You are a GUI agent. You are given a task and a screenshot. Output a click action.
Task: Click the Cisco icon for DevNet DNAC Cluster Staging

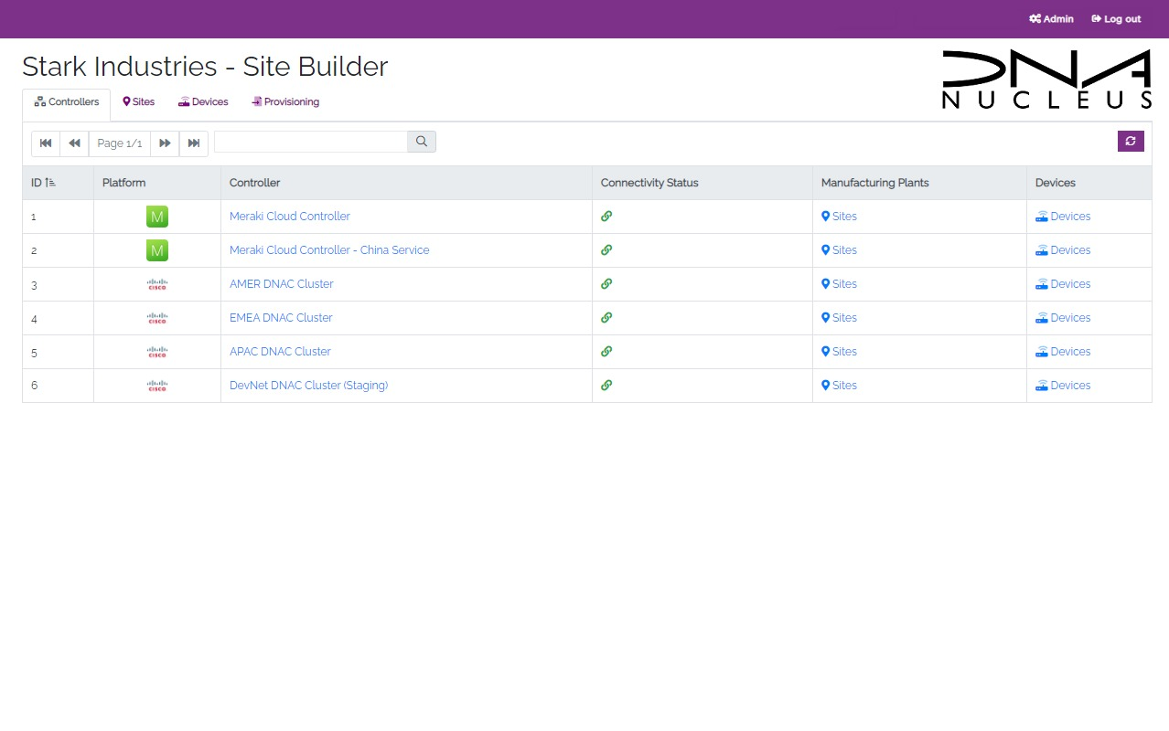156,385
